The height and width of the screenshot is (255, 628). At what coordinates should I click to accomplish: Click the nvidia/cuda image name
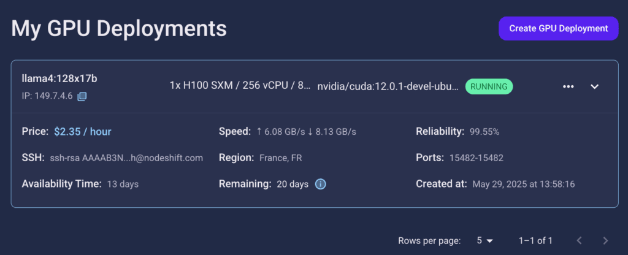[388, 86]
